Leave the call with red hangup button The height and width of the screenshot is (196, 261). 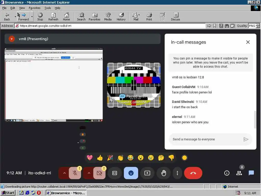pyautogui.click(x=193, y=173)
